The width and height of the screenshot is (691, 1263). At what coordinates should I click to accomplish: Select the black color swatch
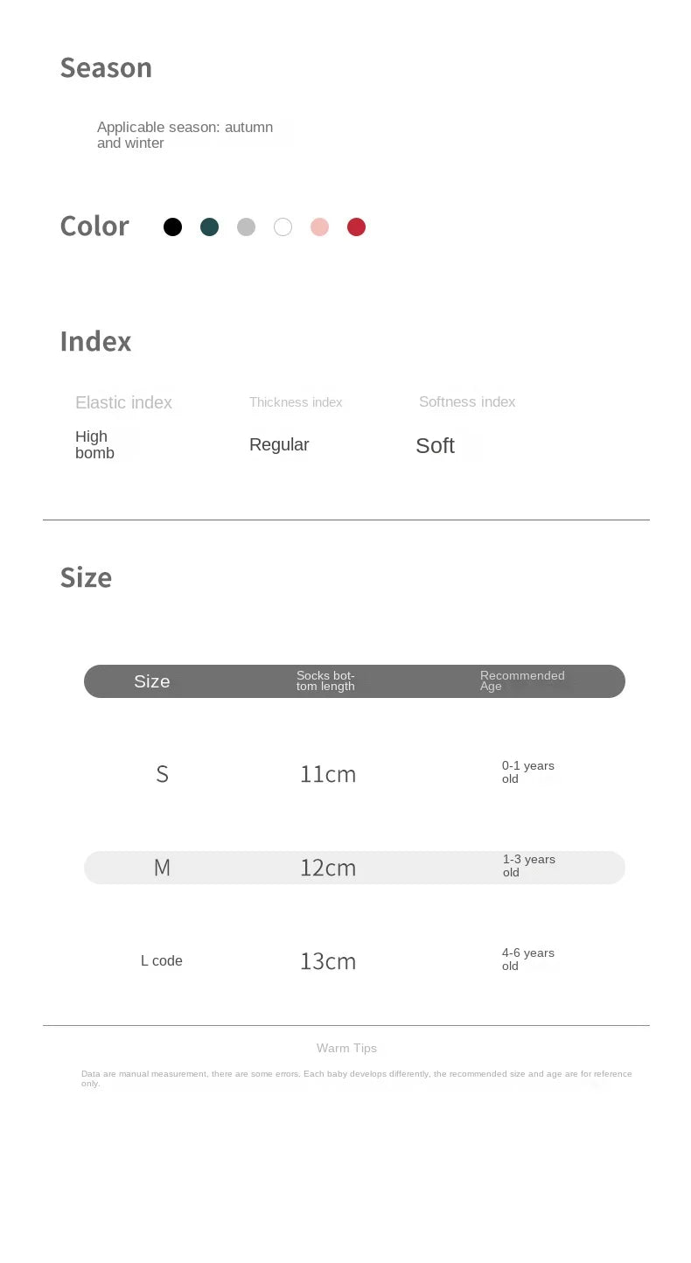173,227
